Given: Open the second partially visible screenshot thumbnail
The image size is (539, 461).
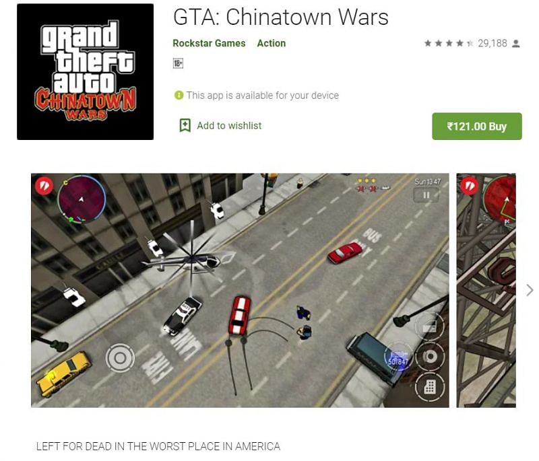Looking at the screenshot, I should pyautogui.click(x=486, y=291).
